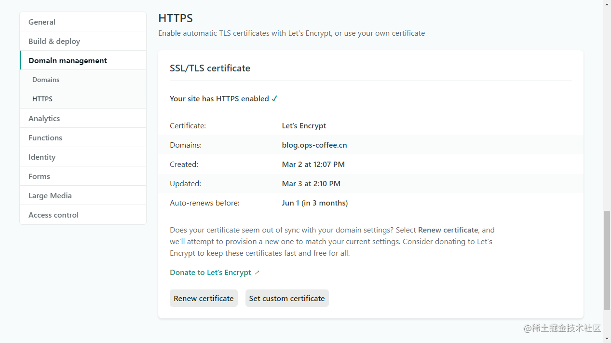Click external-link arrow beside Donate link

pyautogui.click(x=257, y=273)
